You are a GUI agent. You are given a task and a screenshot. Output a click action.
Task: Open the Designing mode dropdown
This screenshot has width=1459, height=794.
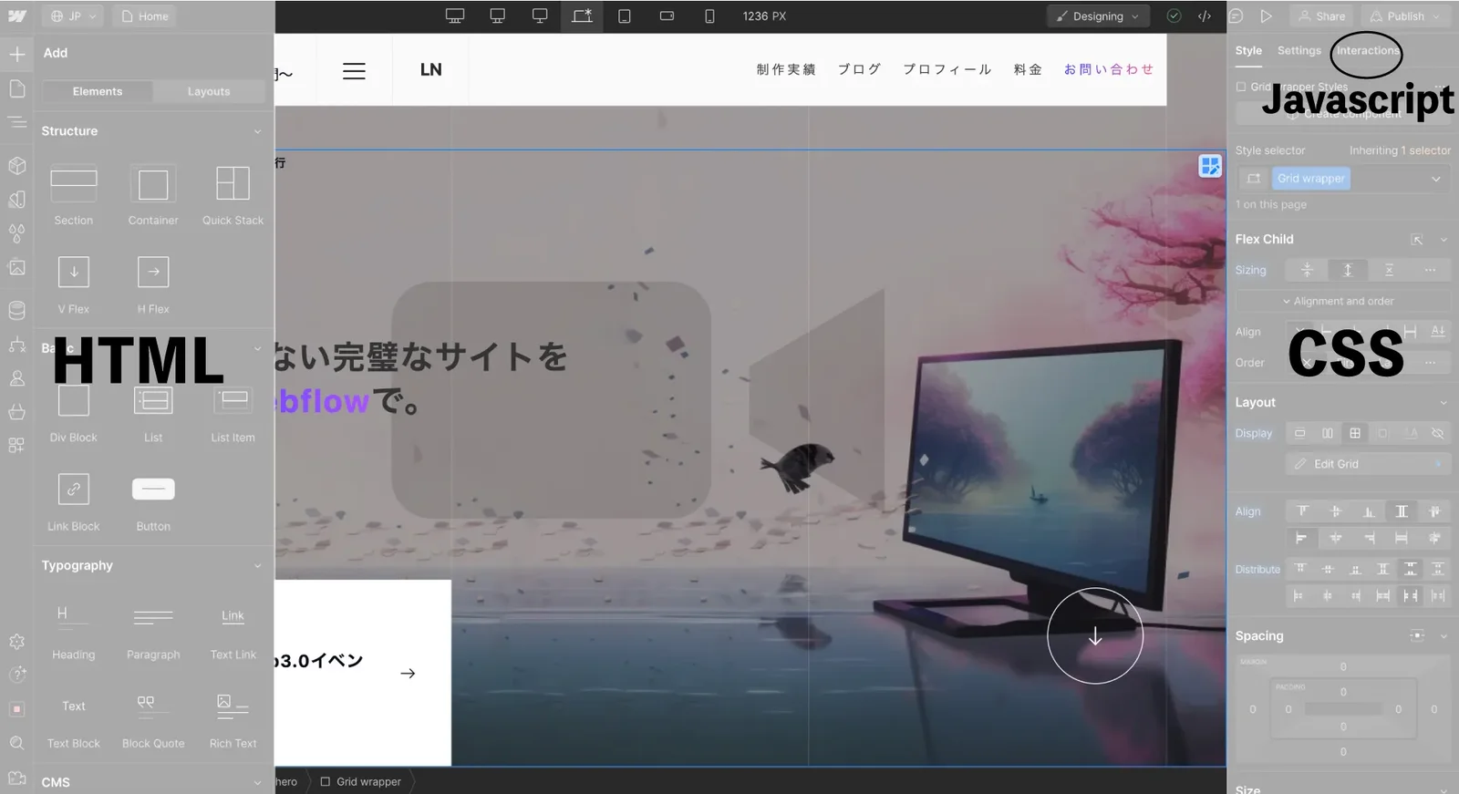[x=1098, y=16]
